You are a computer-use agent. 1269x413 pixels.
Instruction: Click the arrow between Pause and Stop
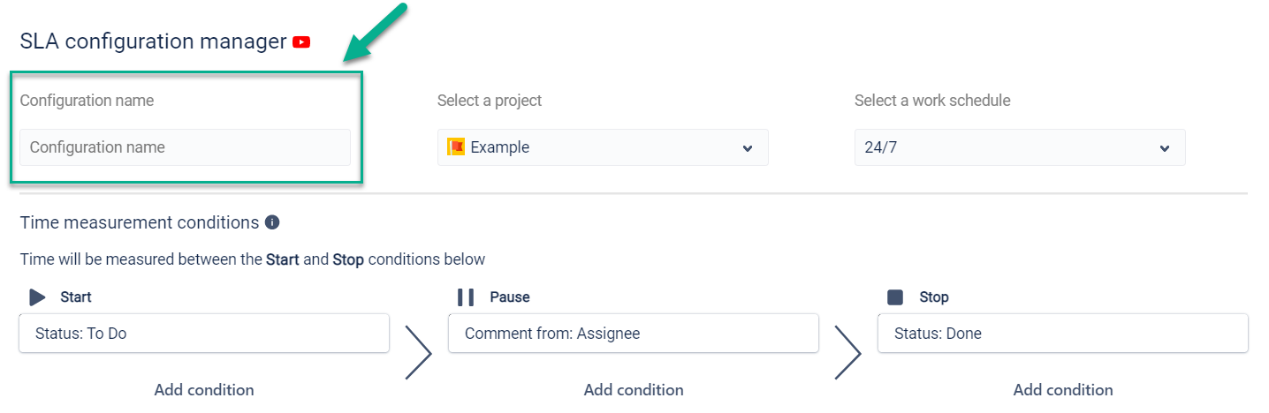click(x=847, y=352)
